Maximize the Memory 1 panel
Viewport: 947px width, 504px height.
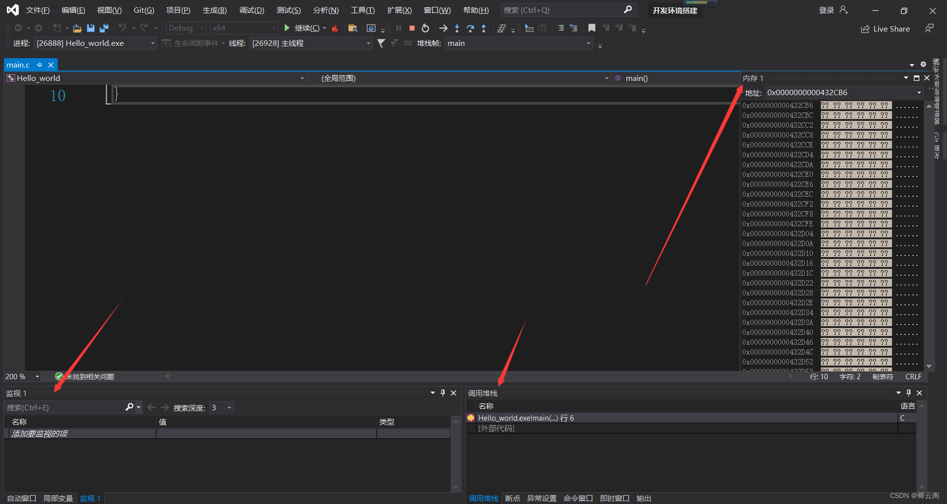[916, 78]
